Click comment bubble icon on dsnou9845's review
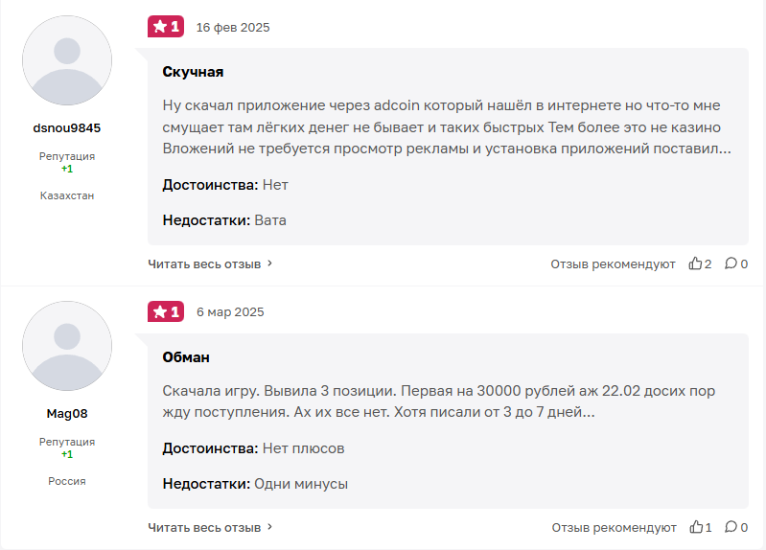This screenshot has width=766, height=550. (731, 264)
